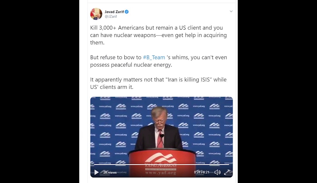
Task: Expand the video to fullscreen
Action: click(227, 172)
